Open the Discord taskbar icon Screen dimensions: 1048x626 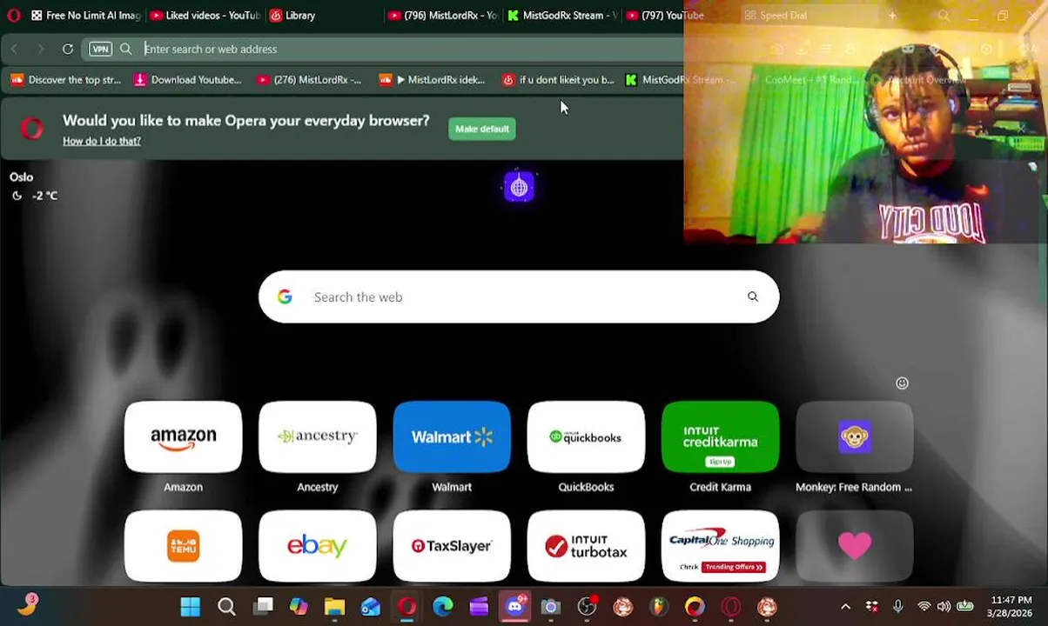click(514, 607)
